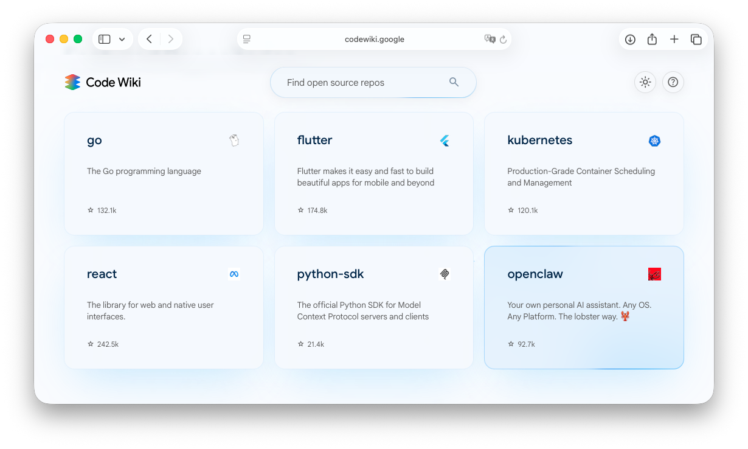
Task: Click the Find open source repos field
Action: 373,82
